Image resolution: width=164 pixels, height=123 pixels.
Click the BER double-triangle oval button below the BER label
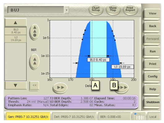[x=35, y=61]
